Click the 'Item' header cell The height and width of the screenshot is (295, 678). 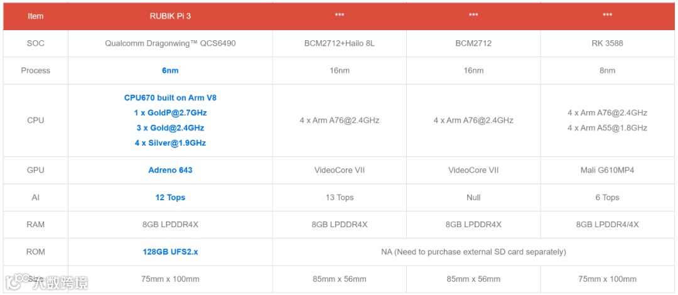35,16
